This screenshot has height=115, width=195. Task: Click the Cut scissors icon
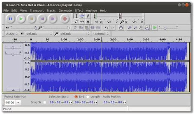tap(75, 28)
